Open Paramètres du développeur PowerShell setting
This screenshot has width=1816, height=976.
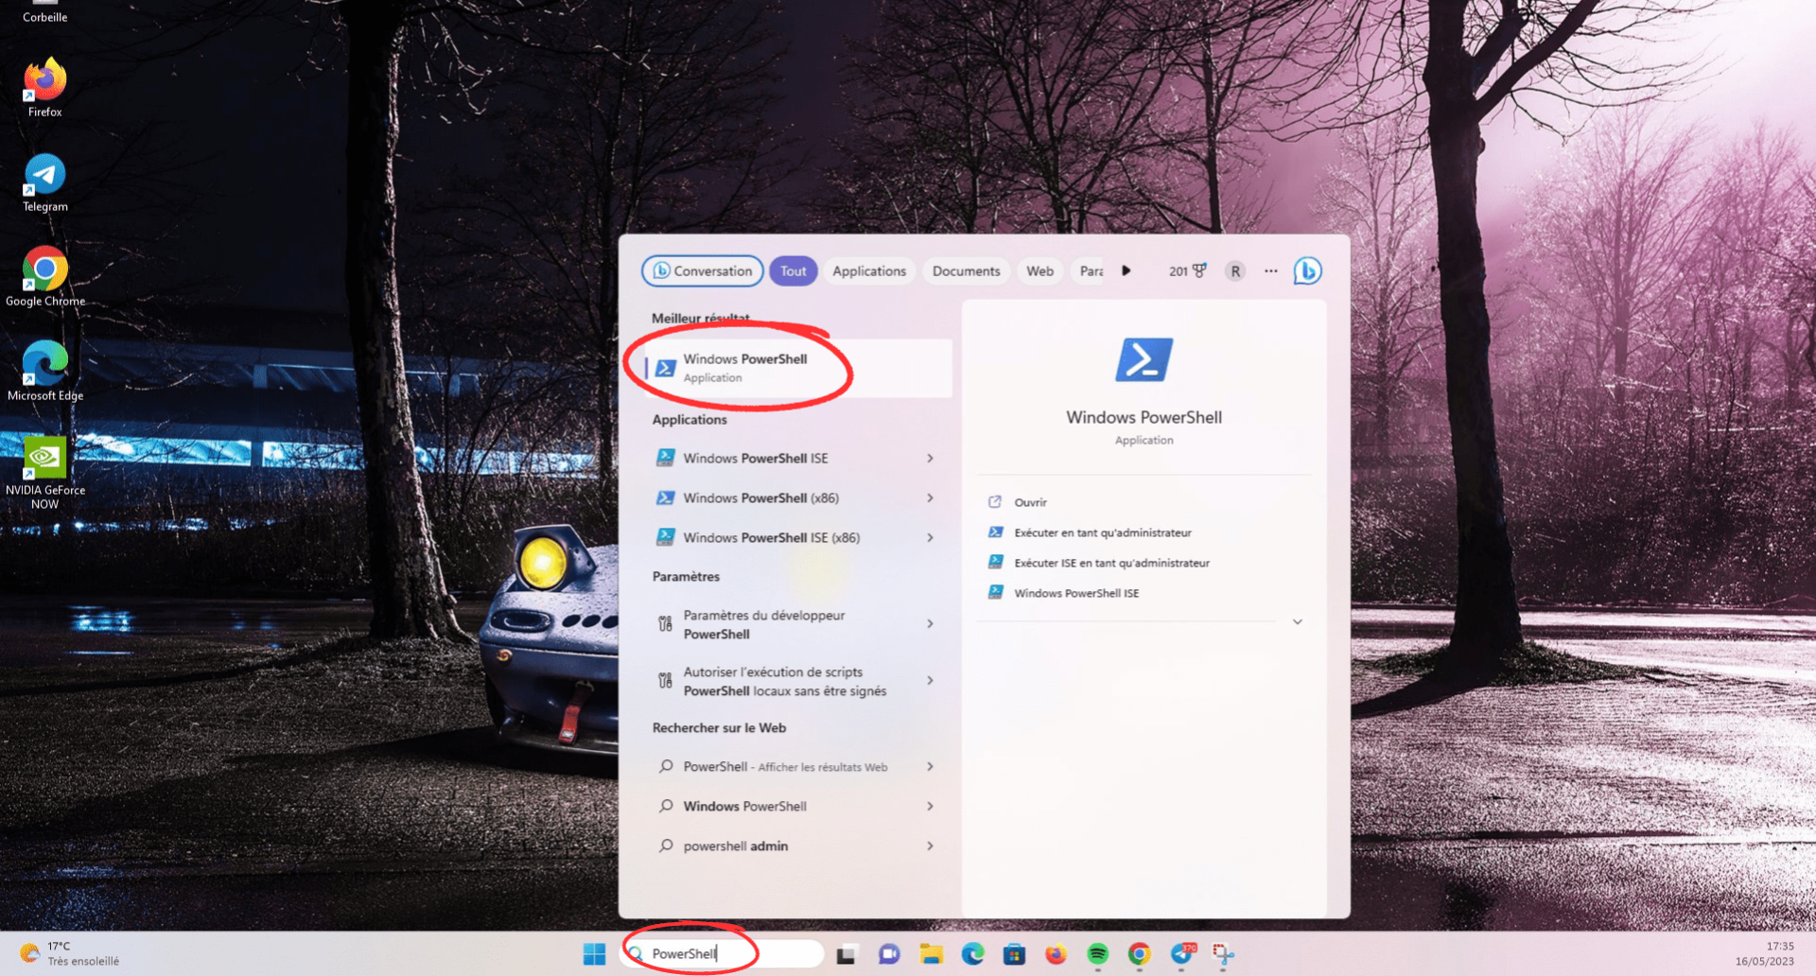point(785,624)
